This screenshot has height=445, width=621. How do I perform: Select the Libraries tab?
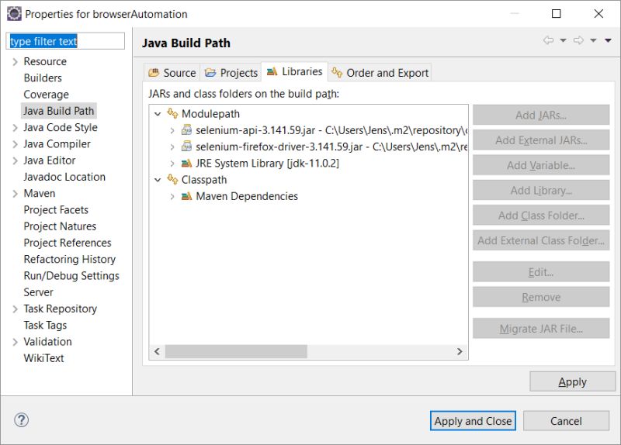click(x=295, y=71)
